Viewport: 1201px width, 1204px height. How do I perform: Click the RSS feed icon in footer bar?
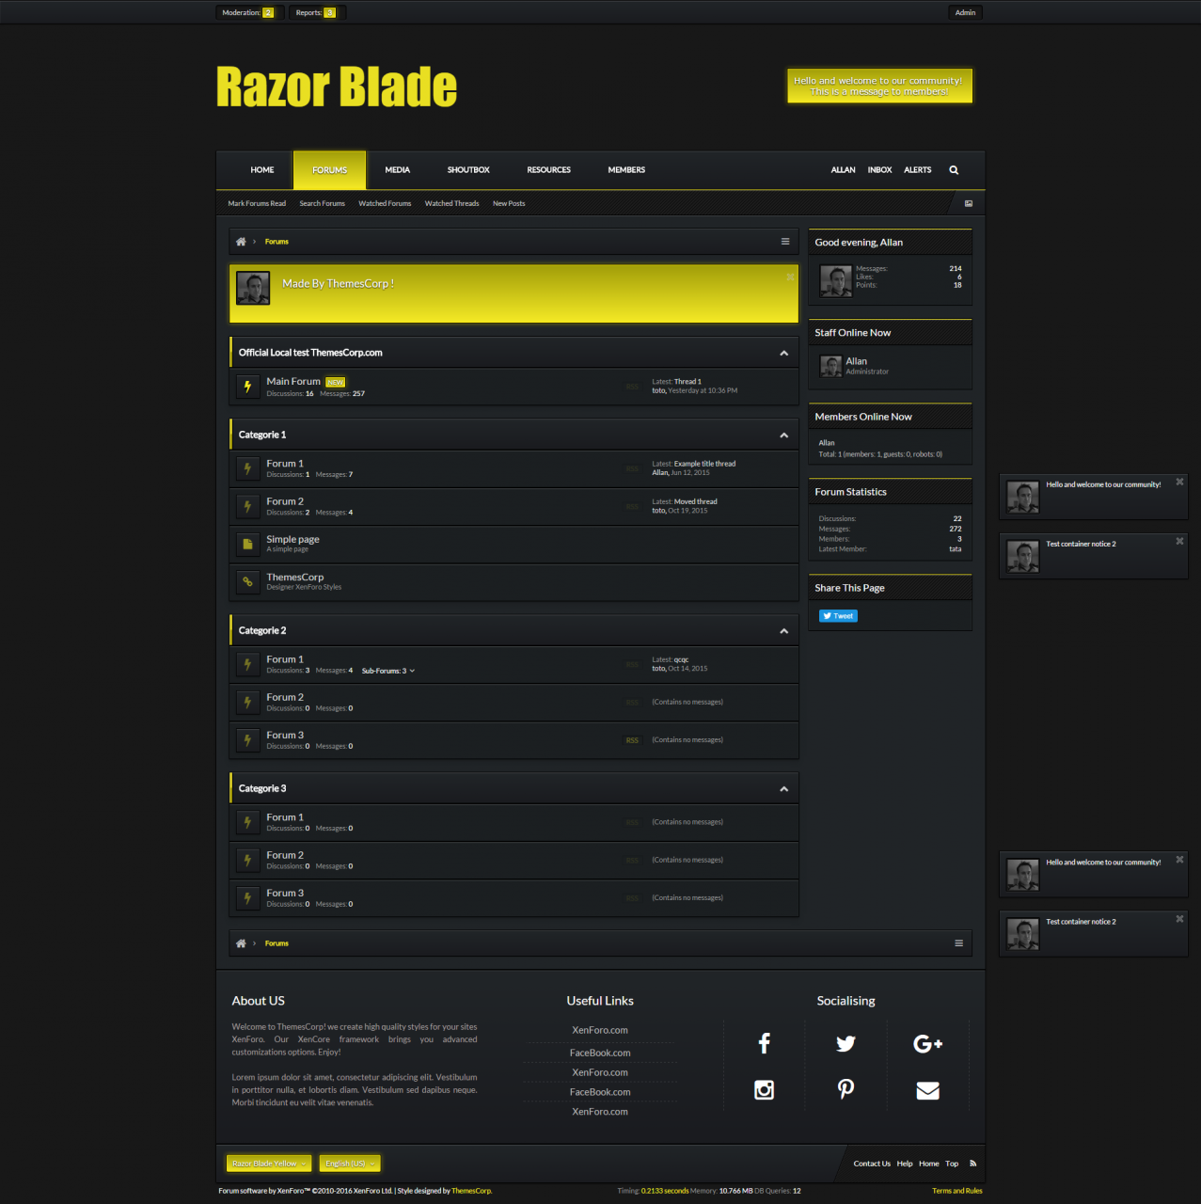972,1164
